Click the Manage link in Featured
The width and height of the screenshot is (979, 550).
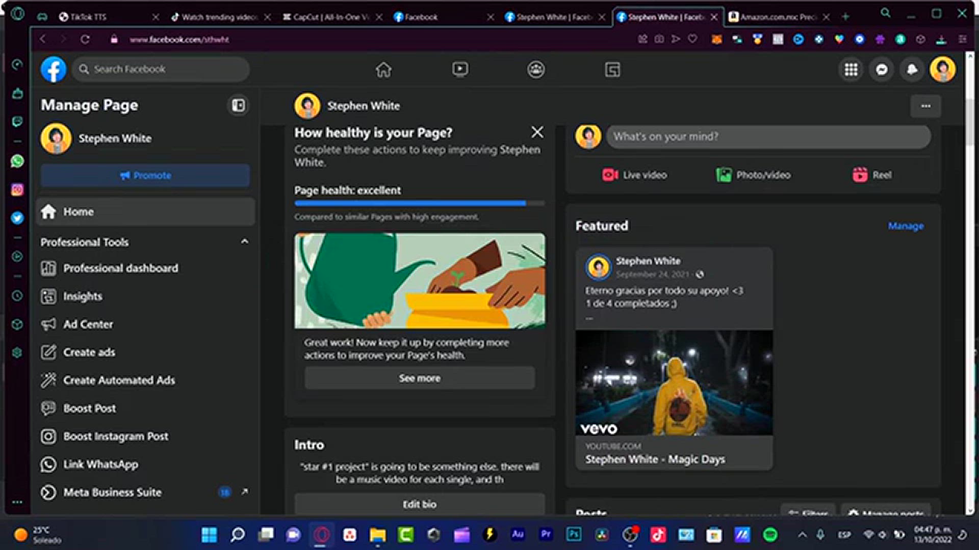(906, 226)
